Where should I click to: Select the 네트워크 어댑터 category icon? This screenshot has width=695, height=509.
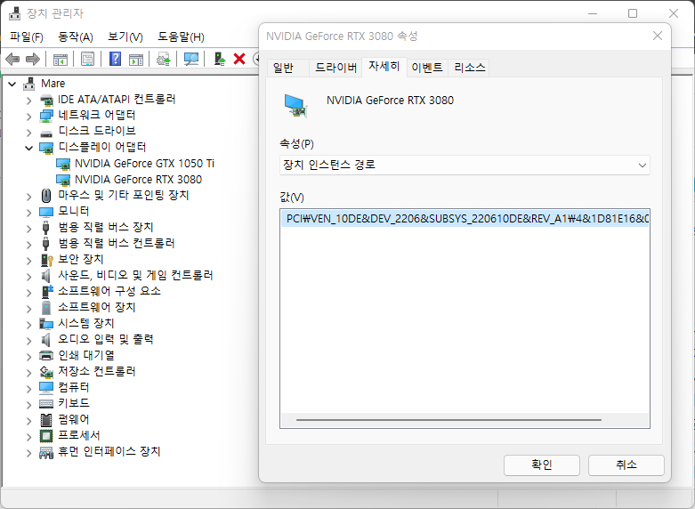click(46, 116)
